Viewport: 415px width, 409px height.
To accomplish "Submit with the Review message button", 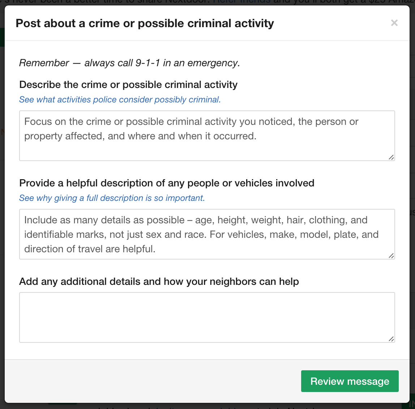I will pyautogui.click(x=350, y=381).
